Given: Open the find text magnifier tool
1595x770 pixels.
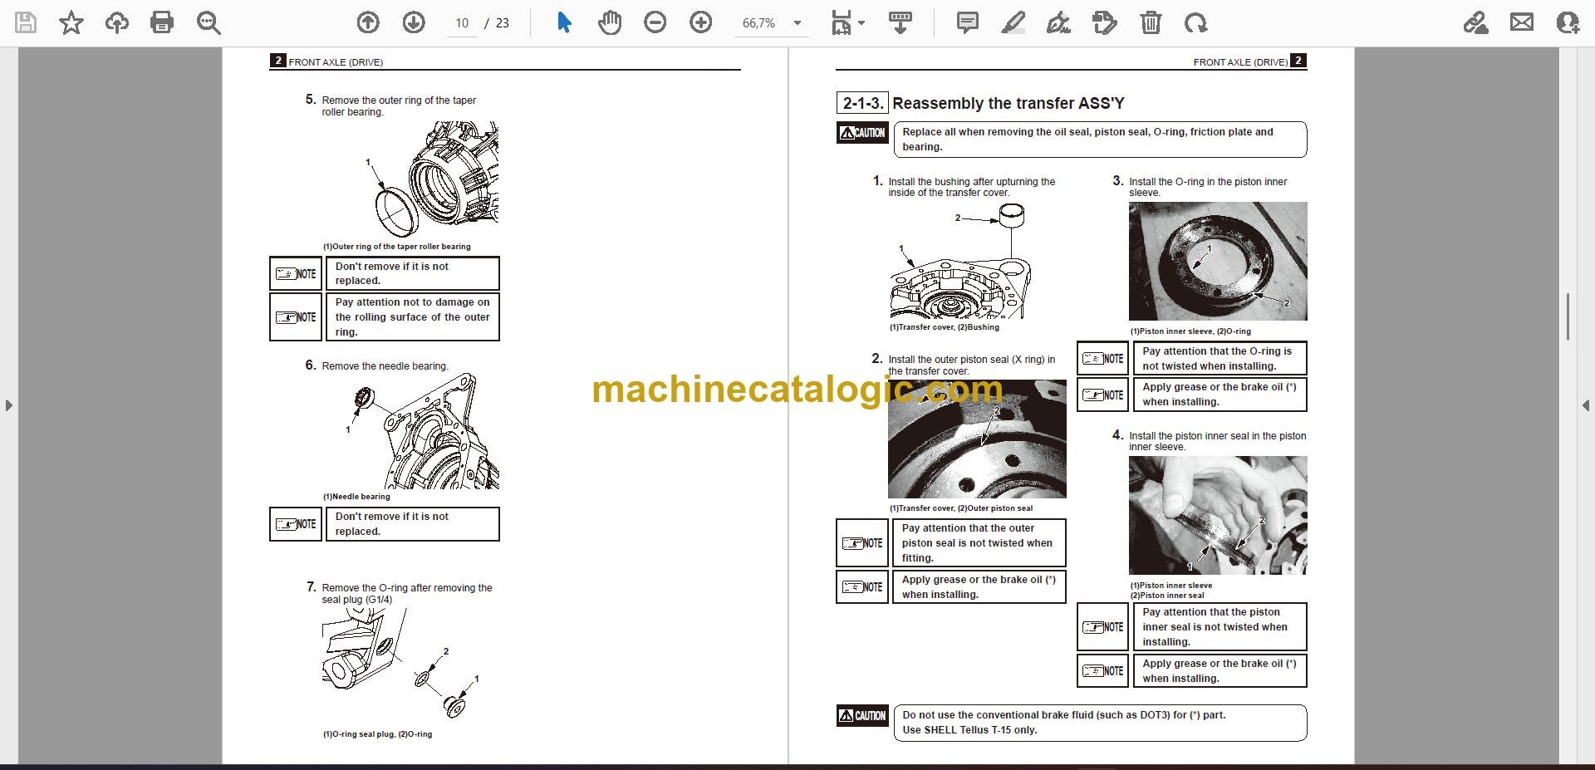Looking at the screenshot, I should [209, 22].
